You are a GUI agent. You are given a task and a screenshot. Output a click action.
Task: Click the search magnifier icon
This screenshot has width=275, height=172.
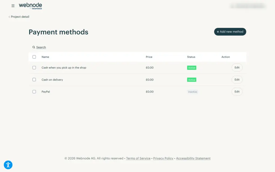click(x=34, y=47)
